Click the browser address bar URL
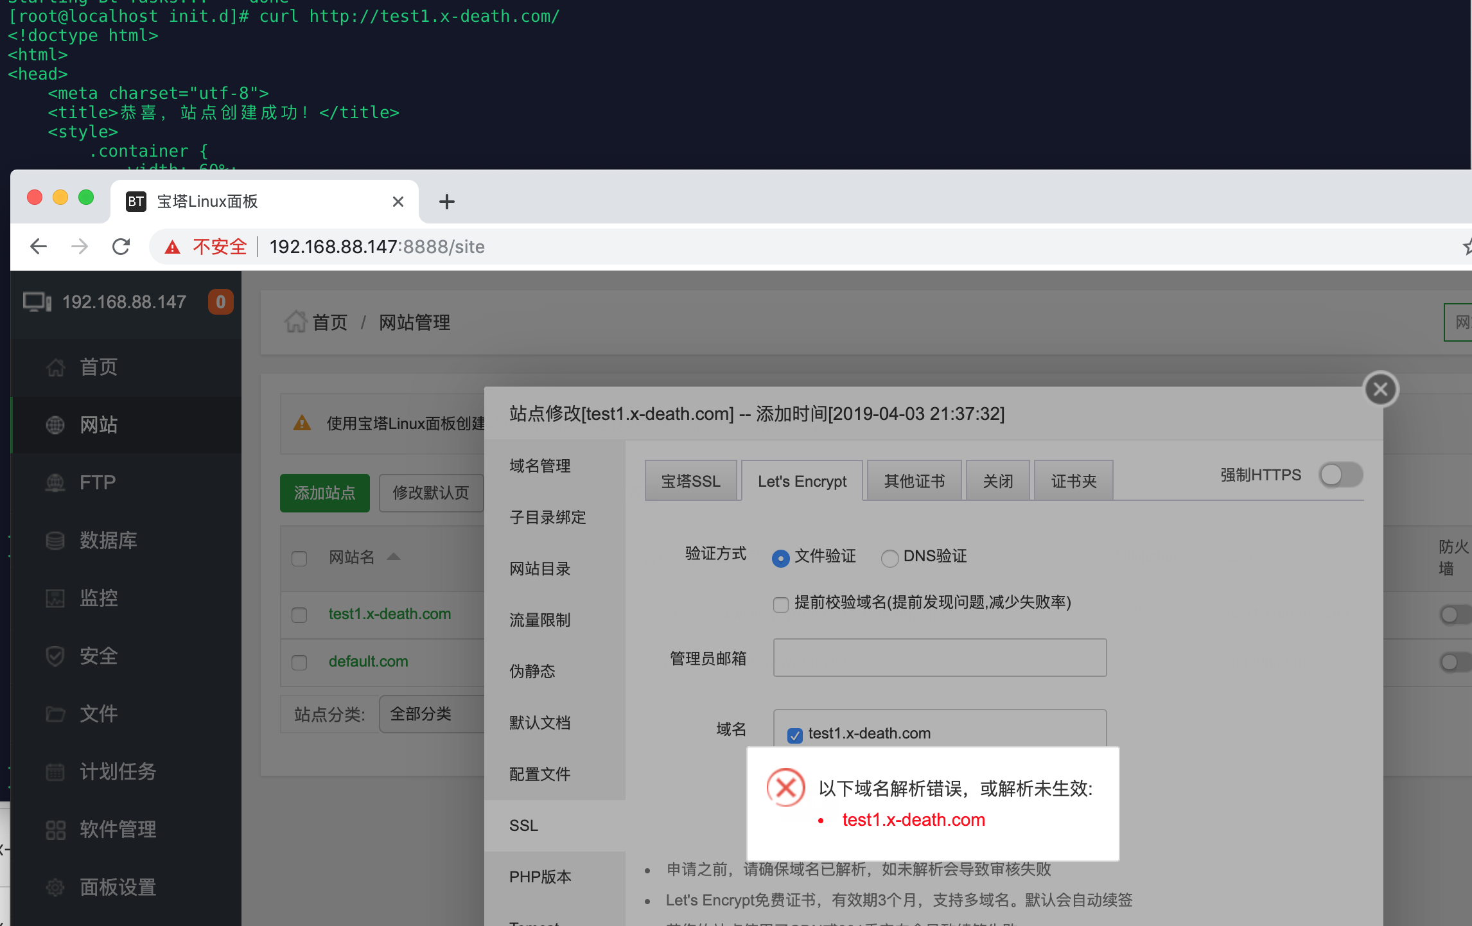The width and height of the screenshot is (1472, 926). (377, 247)
